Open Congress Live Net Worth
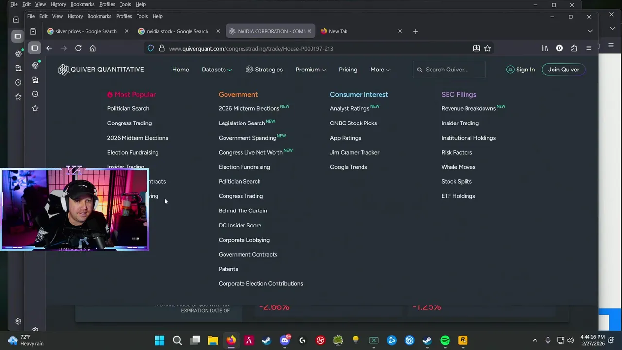 point(250,152)
